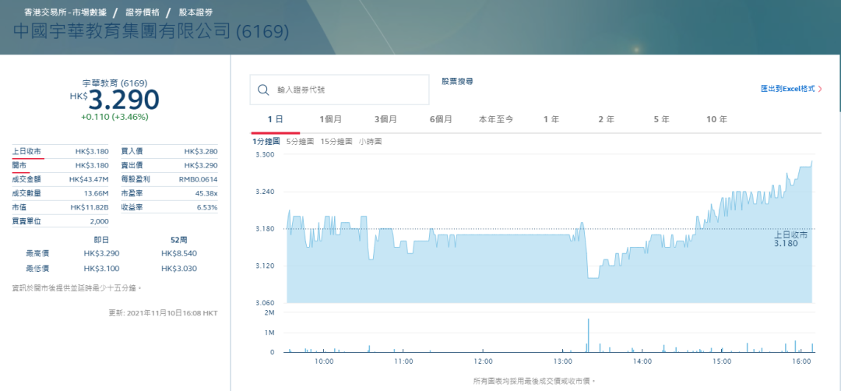Click the 成交數量 value 13.66M
841x391 pixels.
tap(96, 193)
